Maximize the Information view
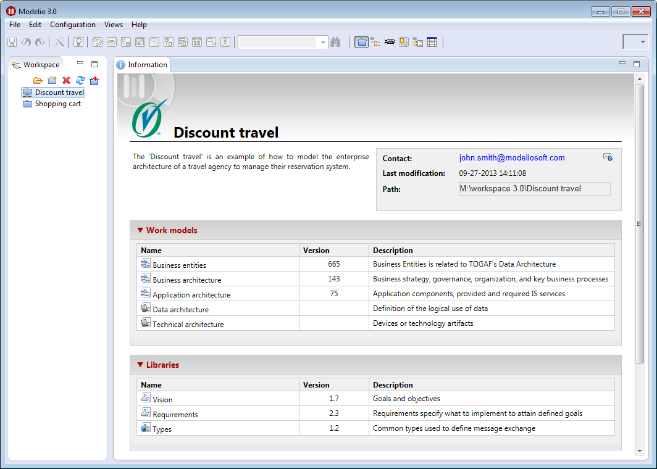 pyautogui.click(x=637, y=64)
